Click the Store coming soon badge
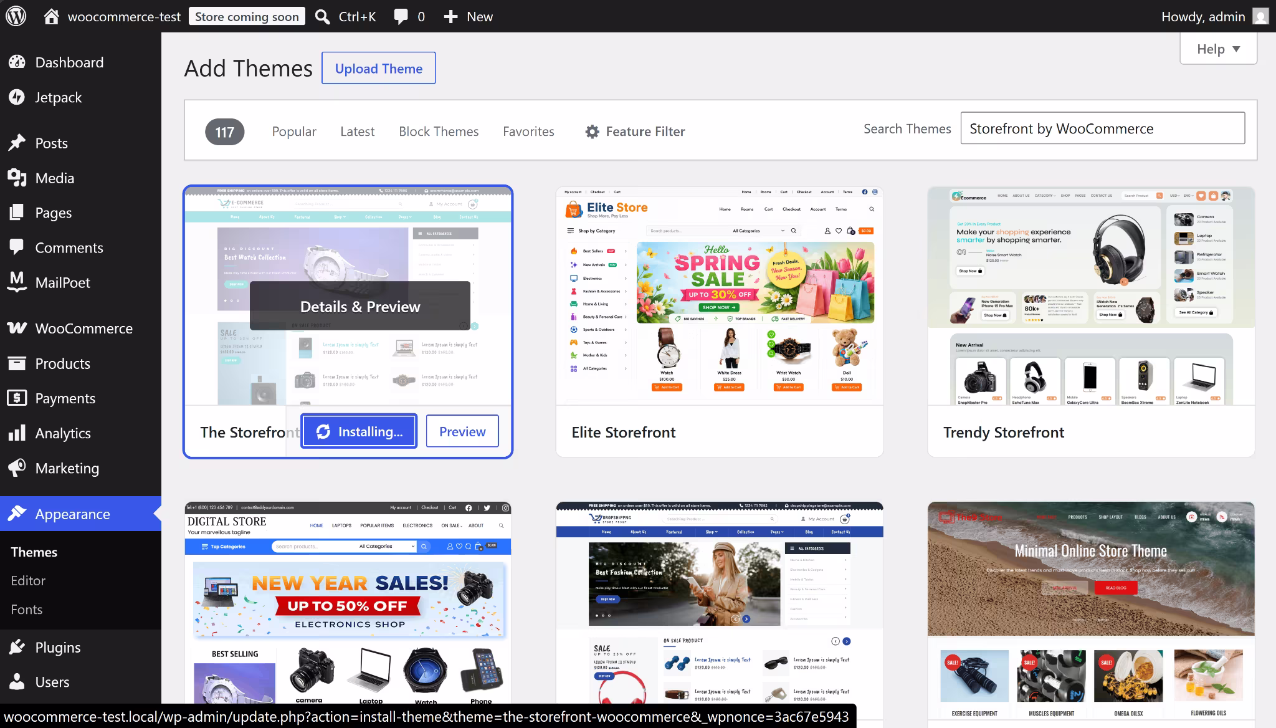Screen dimensions: 1276x728 [x=247, y=16]
